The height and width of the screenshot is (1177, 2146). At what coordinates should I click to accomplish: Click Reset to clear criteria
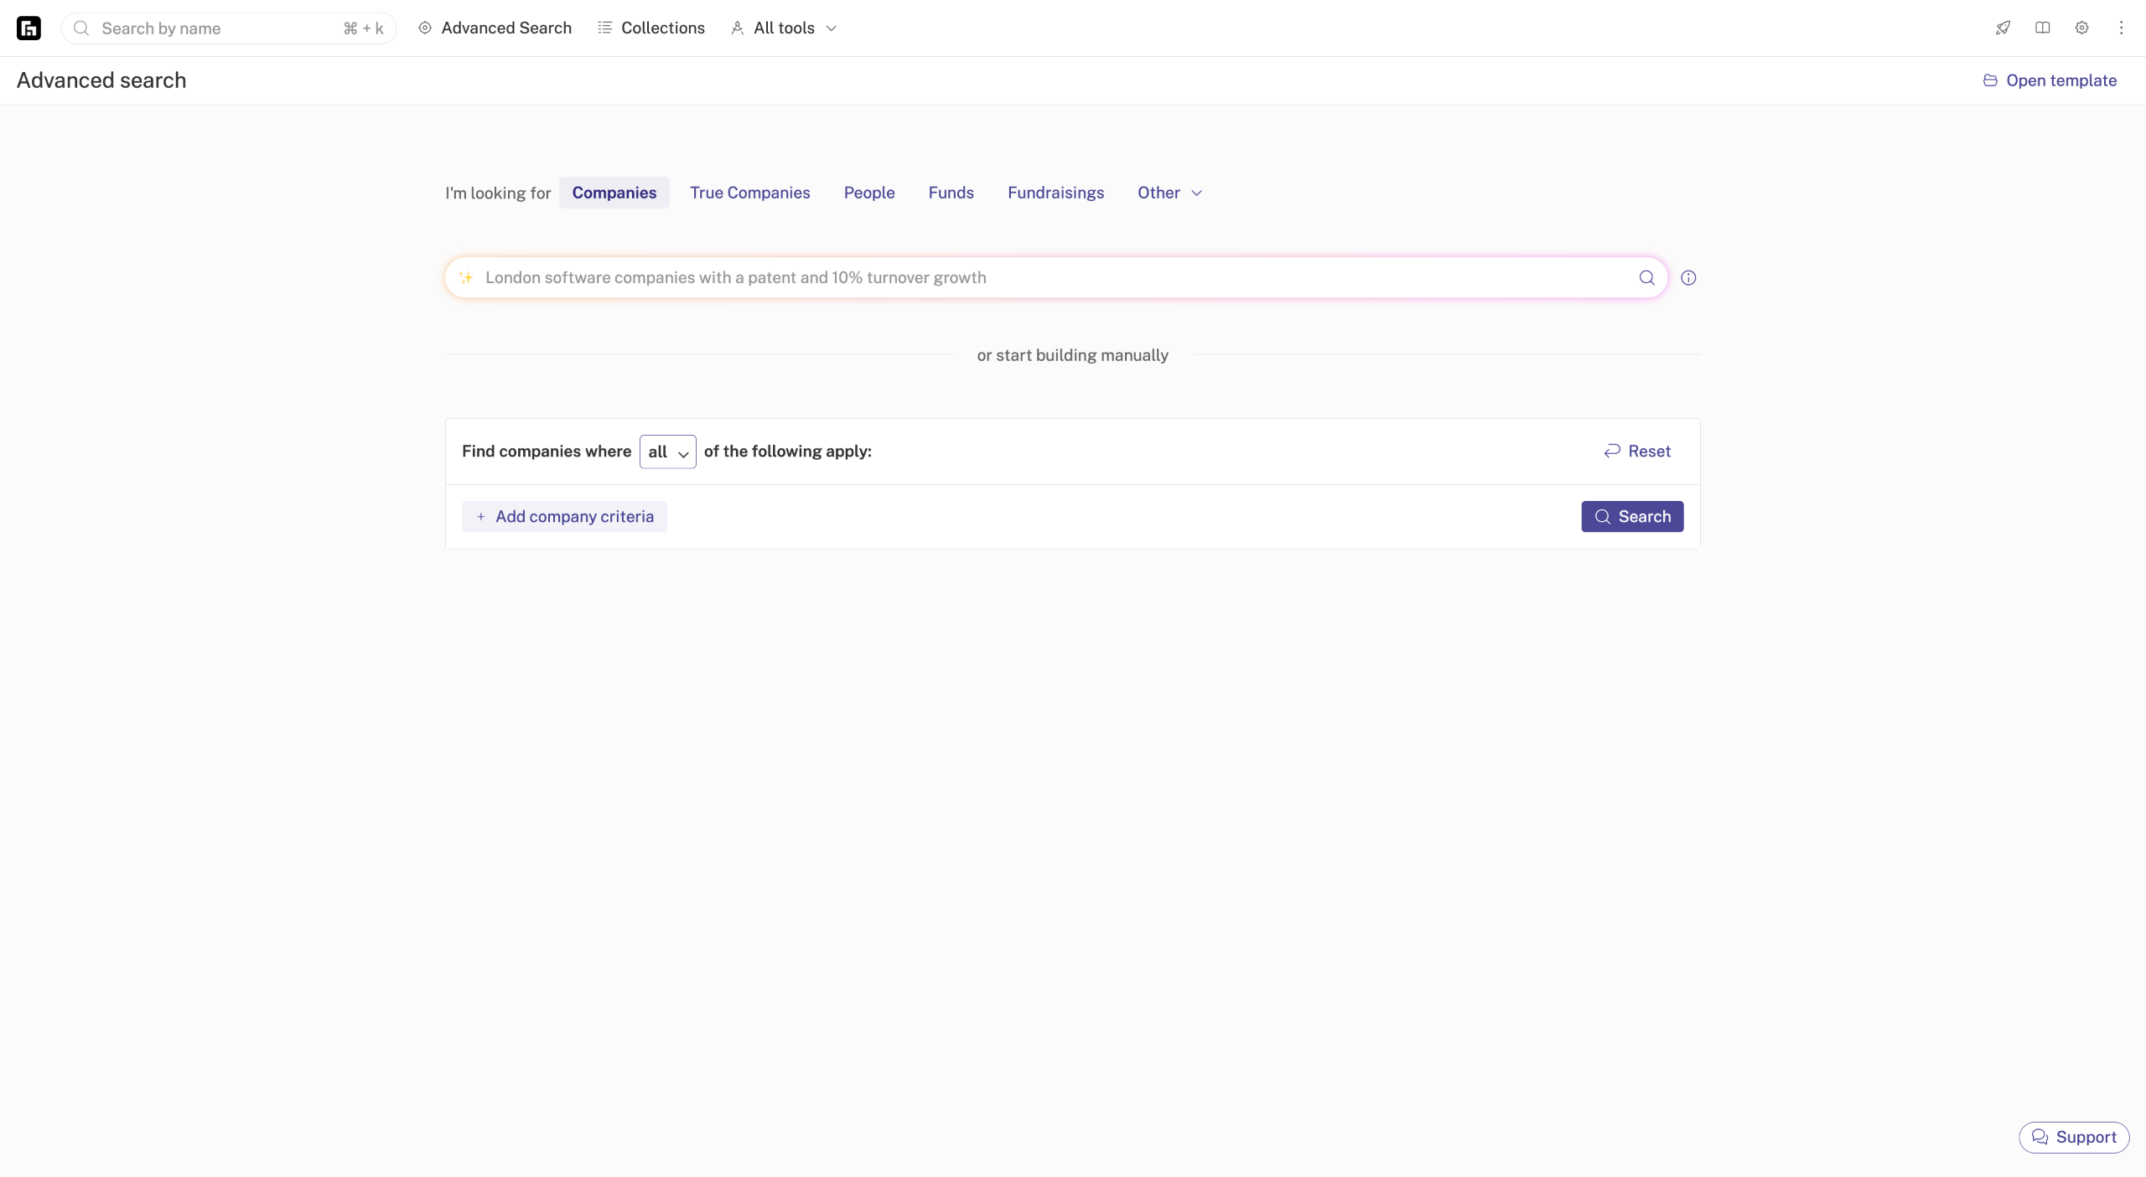[x=1637, y=452]
